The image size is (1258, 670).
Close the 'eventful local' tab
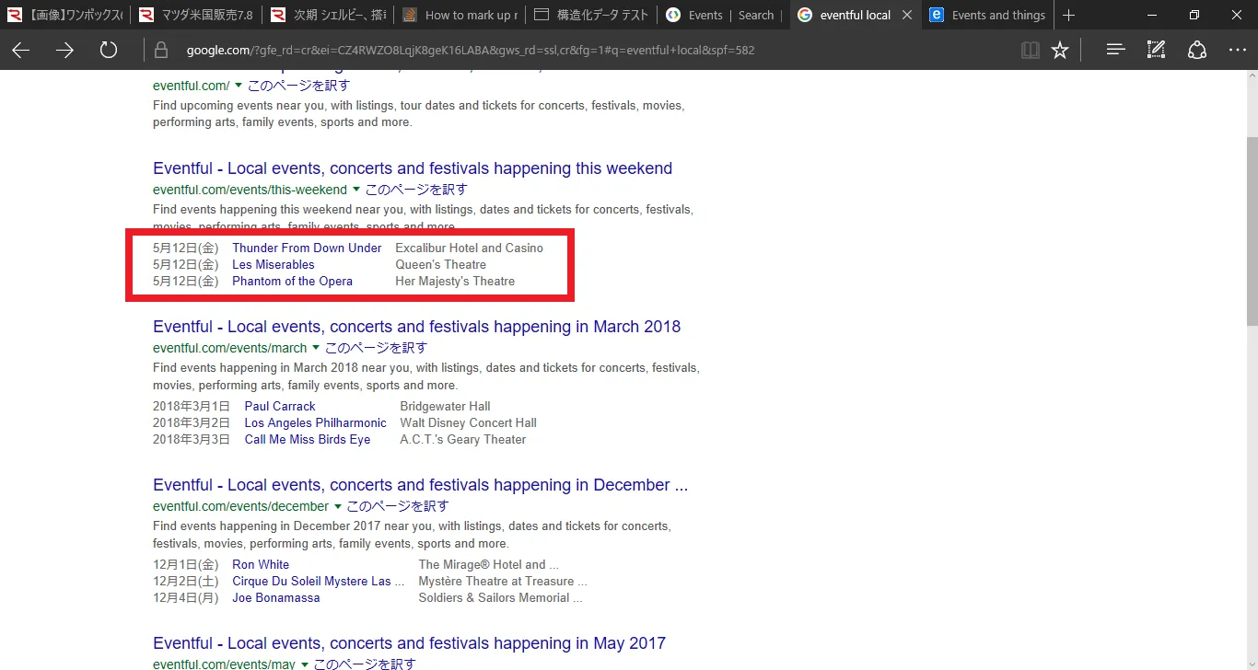907,15
